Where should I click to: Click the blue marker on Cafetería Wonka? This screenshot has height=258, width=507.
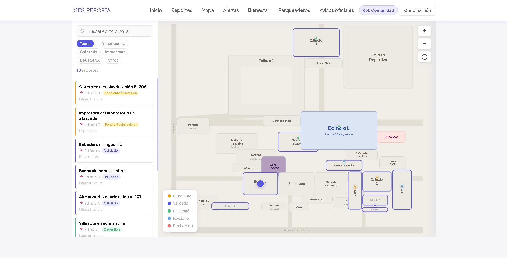tap(344, 161)
